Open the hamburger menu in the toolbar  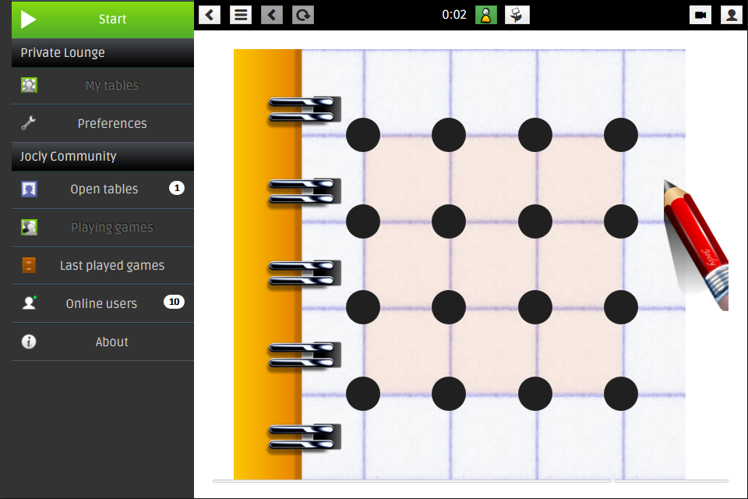241,15
